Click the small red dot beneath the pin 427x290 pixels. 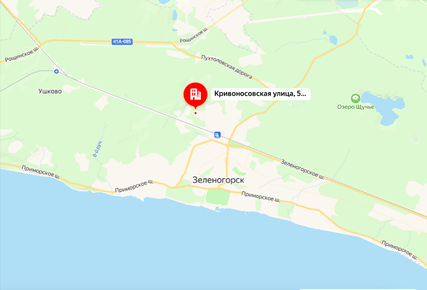(195, 113)
